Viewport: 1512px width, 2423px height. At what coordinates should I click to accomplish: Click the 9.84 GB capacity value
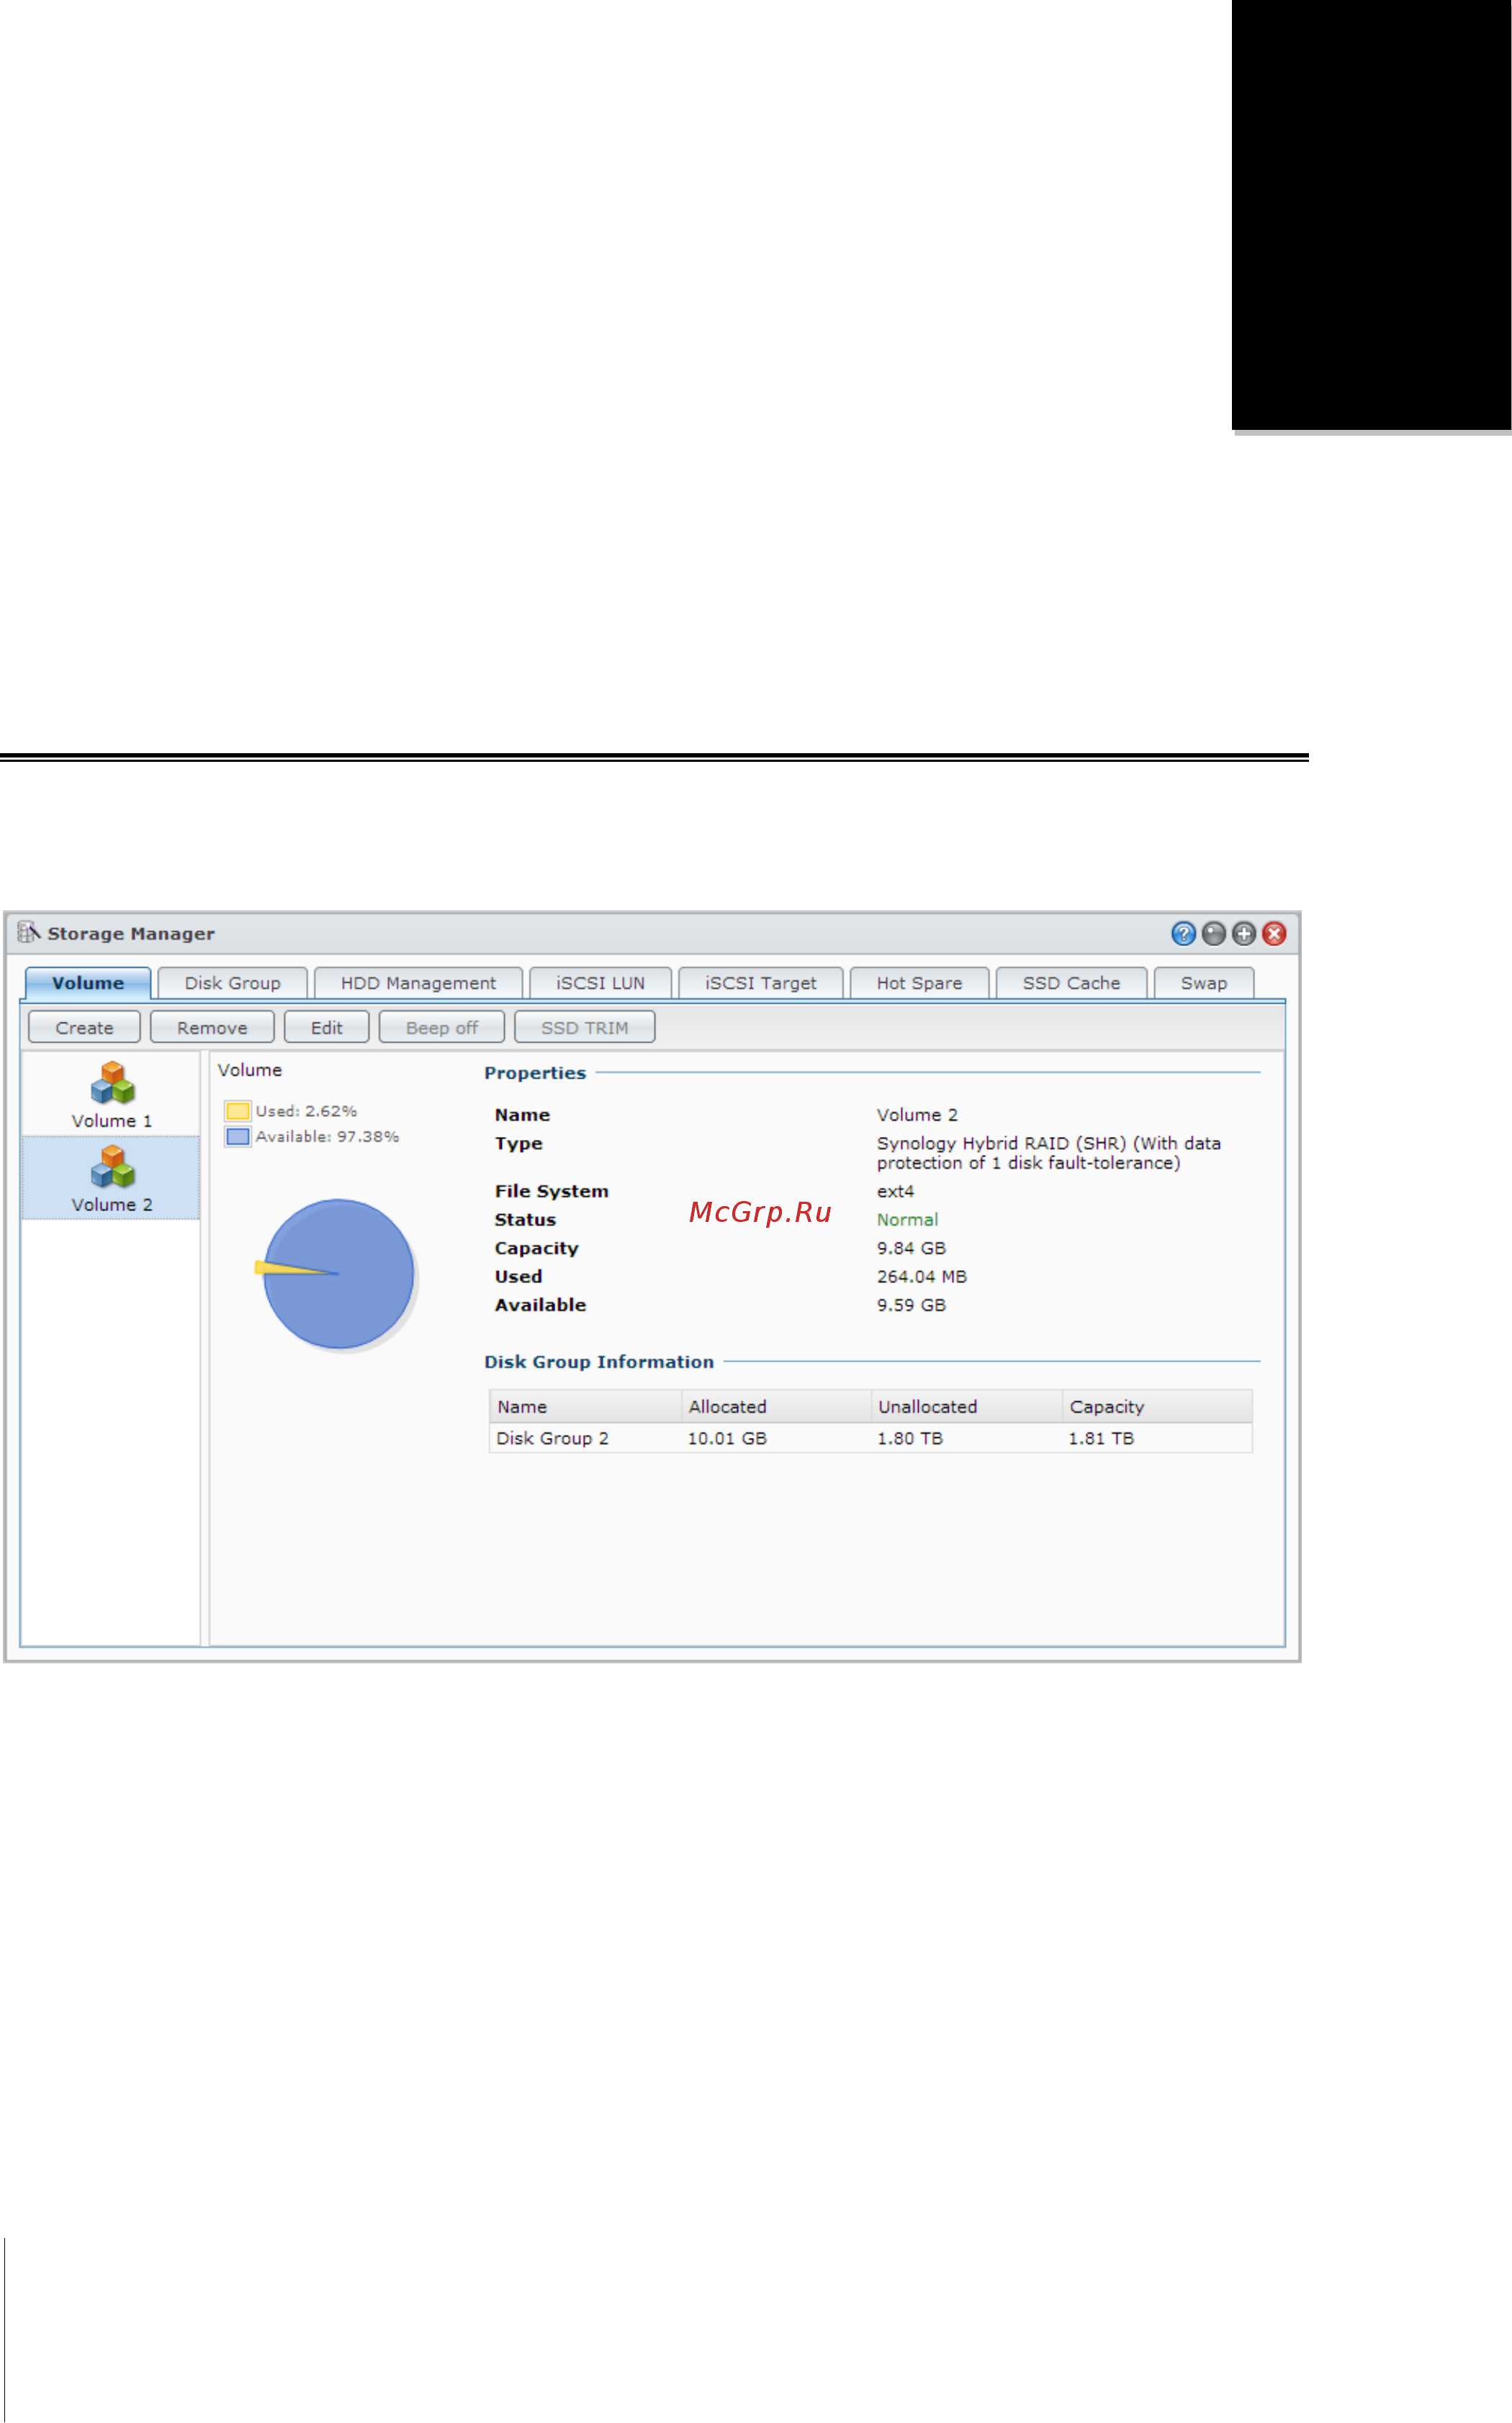pos(911,1248)
